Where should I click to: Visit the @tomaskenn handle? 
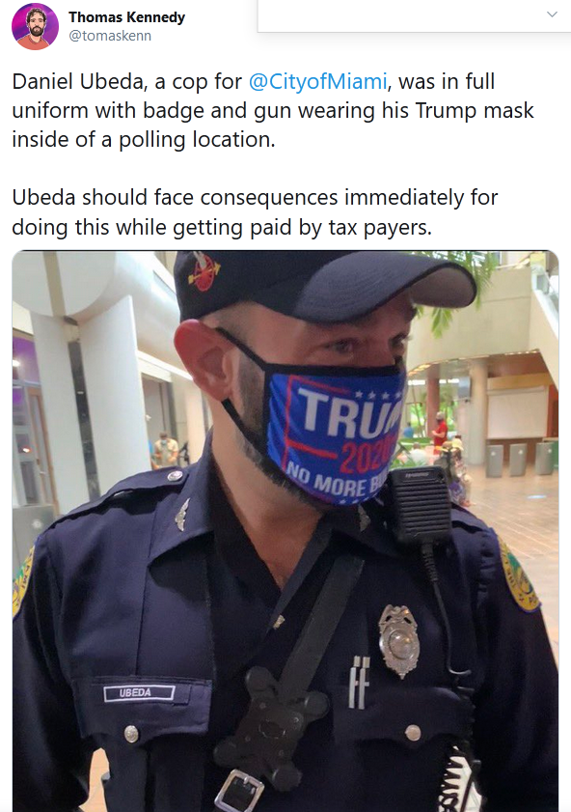click(x=110, y=36)
